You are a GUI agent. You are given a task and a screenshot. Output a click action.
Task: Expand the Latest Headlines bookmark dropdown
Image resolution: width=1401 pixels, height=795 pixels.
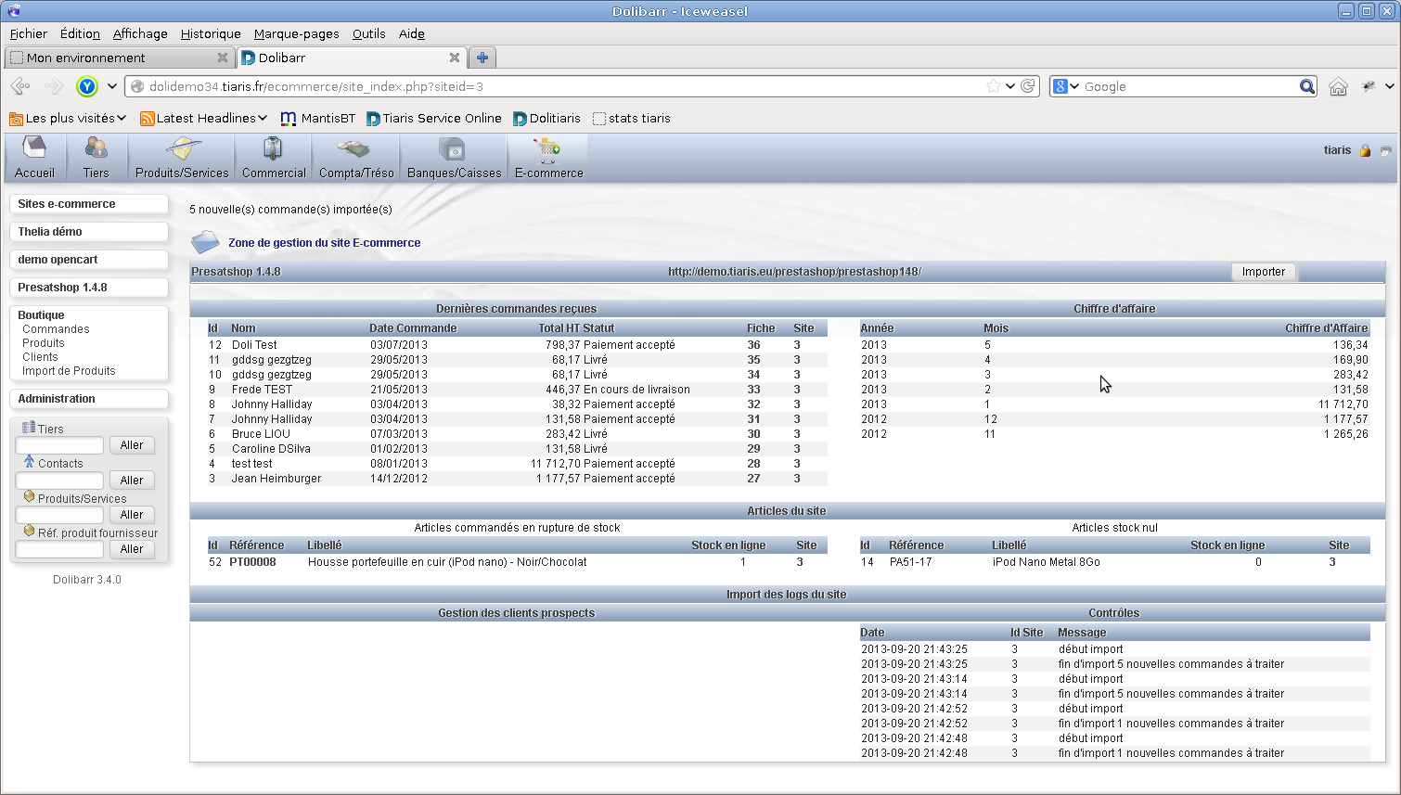pyautogui.click(x=263, y=118)
